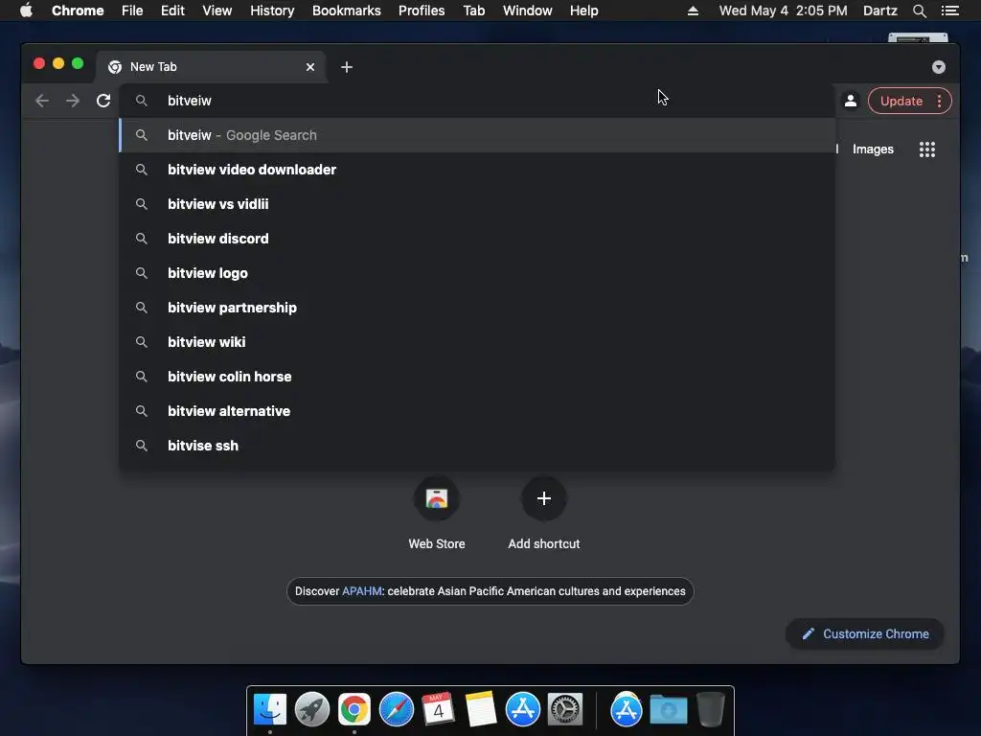Open the Trash in the Dock
This screenshot has height=736, width=981.
point(711,710)
